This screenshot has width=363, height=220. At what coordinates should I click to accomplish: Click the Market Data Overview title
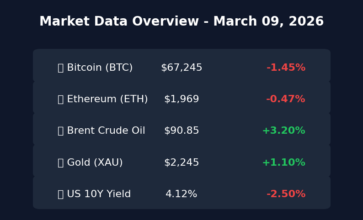[181, 22]
